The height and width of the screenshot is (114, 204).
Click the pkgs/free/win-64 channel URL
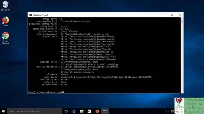[88, 41]
